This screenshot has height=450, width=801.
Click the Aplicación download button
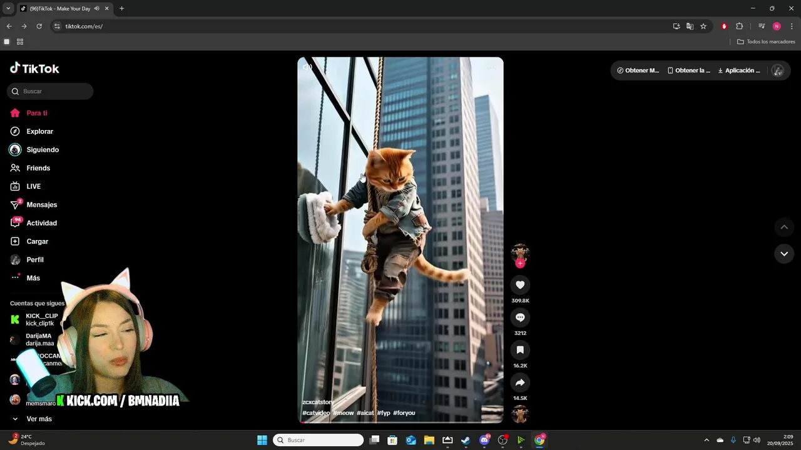click(739, 71)
